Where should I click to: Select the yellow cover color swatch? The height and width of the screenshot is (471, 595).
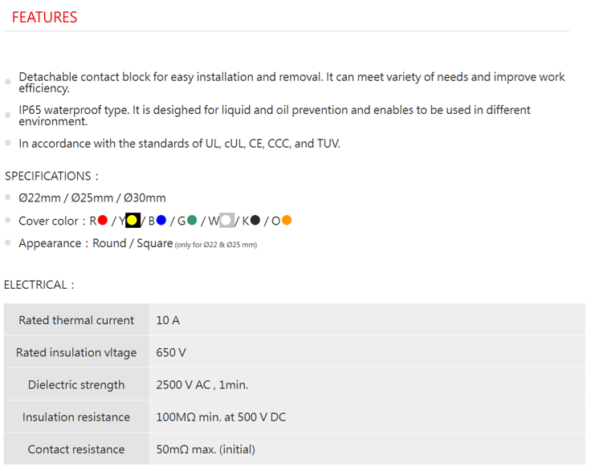(x=132, y=221)
